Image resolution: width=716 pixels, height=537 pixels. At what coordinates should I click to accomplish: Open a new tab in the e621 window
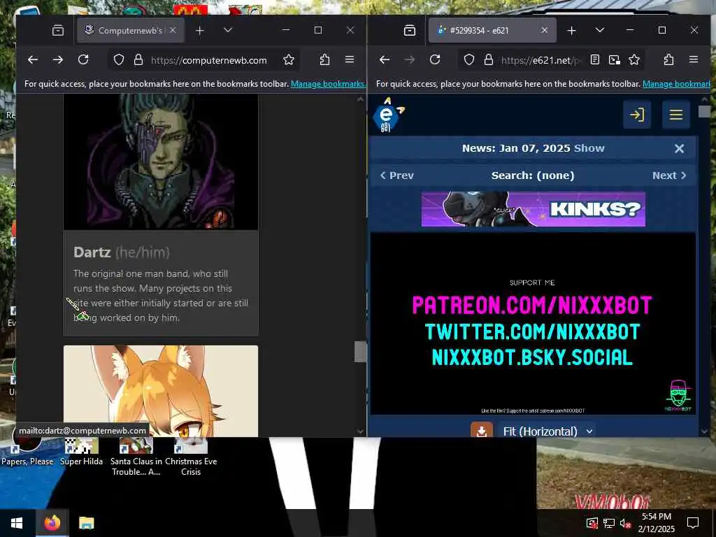[571, 31]
